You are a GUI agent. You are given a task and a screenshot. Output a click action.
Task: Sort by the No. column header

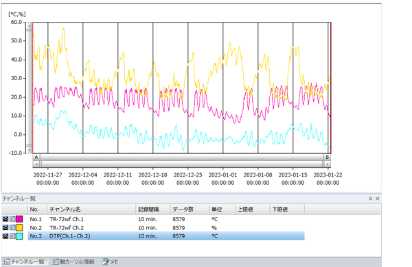tap(37, 209)
